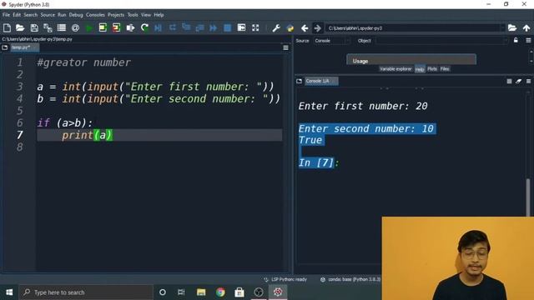
Task: Open a file with the folder toolbar icon
Action: [x=20, y=27]
